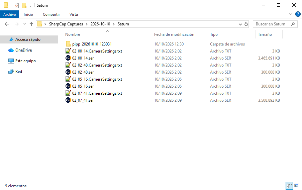
Task: Go back with the back arrow
Action: 7,24
